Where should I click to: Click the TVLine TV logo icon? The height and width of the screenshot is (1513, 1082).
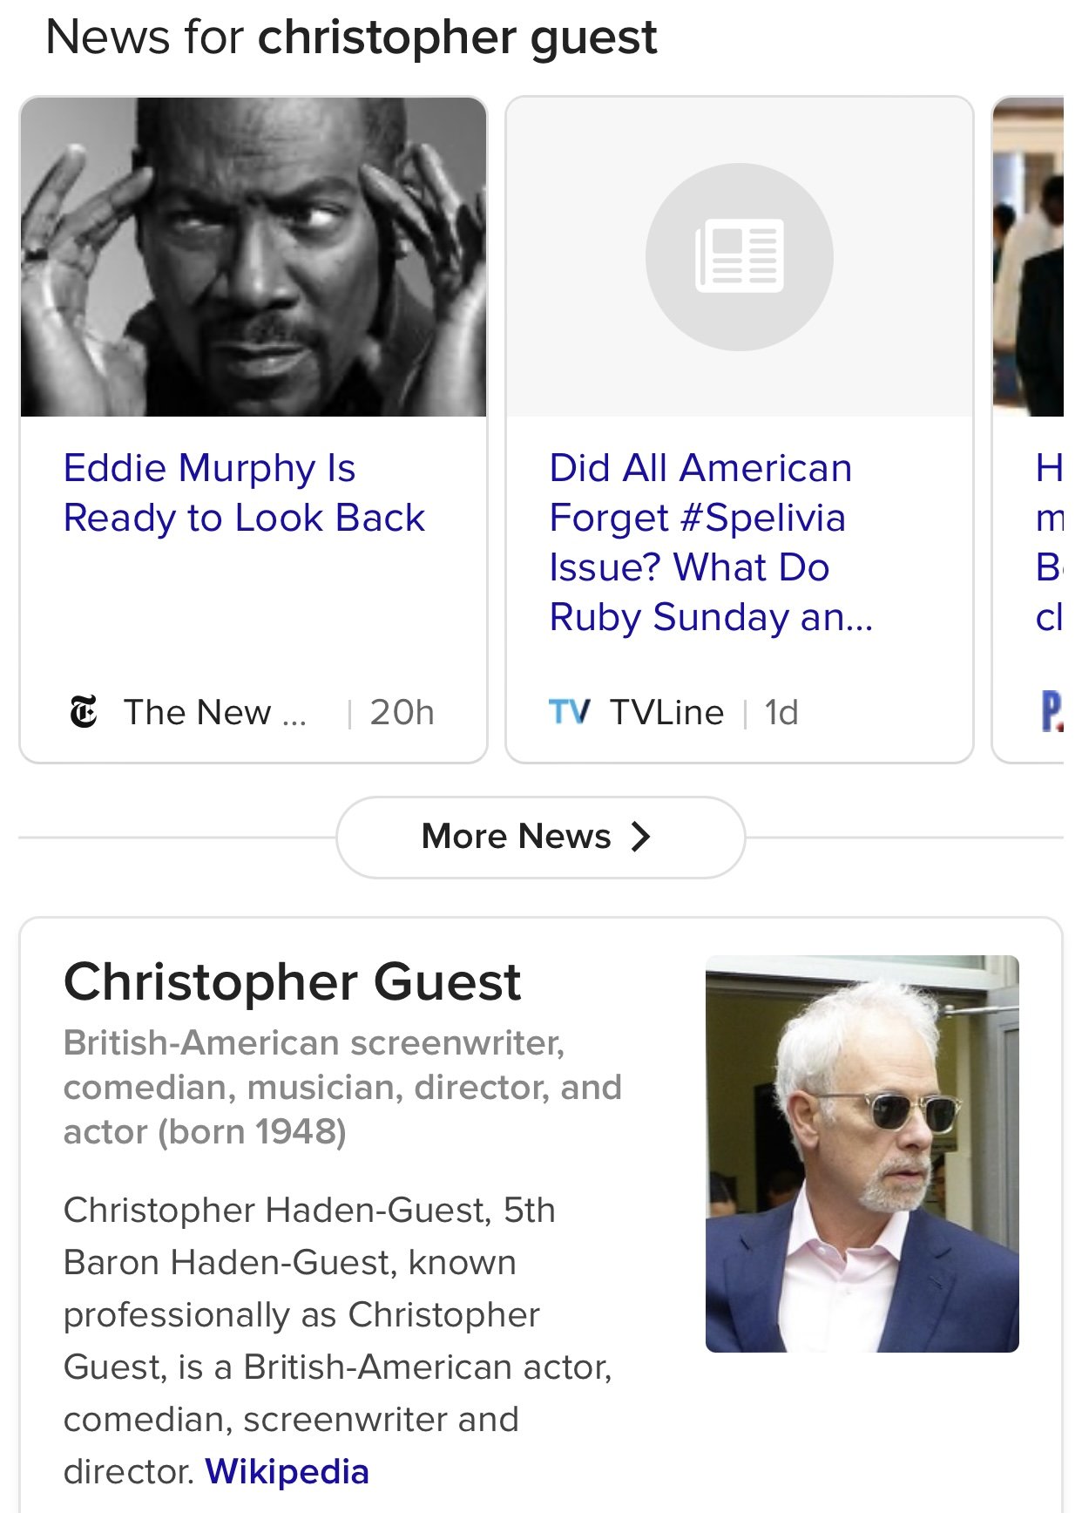570,712
